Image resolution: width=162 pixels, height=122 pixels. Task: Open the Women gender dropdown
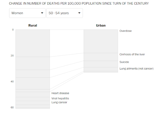(27, 13)
